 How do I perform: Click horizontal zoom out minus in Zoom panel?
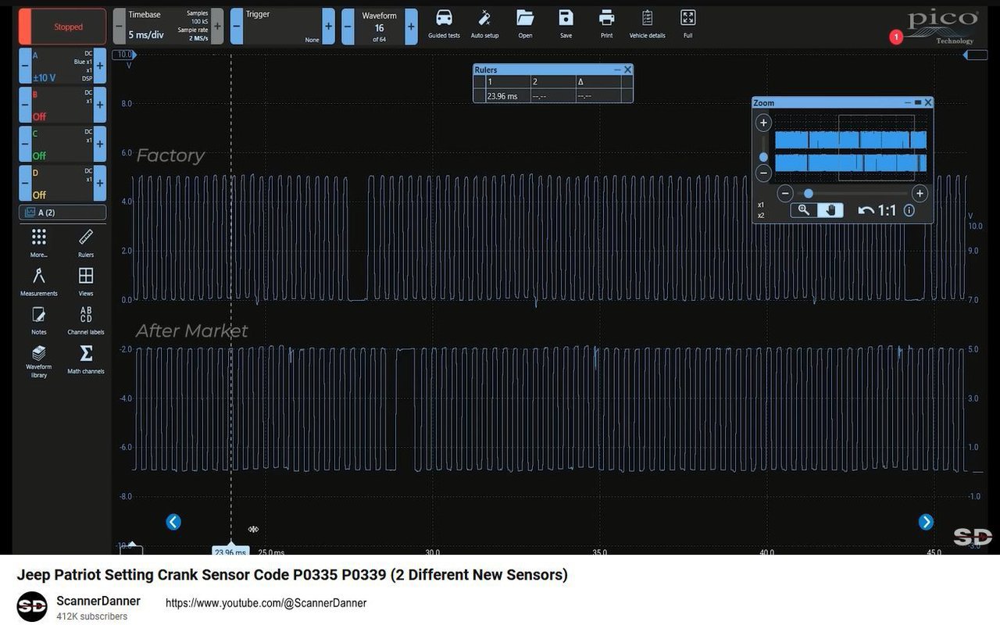tap(786, 193)
